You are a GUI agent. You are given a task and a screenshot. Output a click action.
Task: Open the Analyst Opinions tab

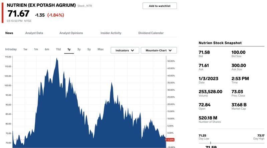[x=71, y=33]
